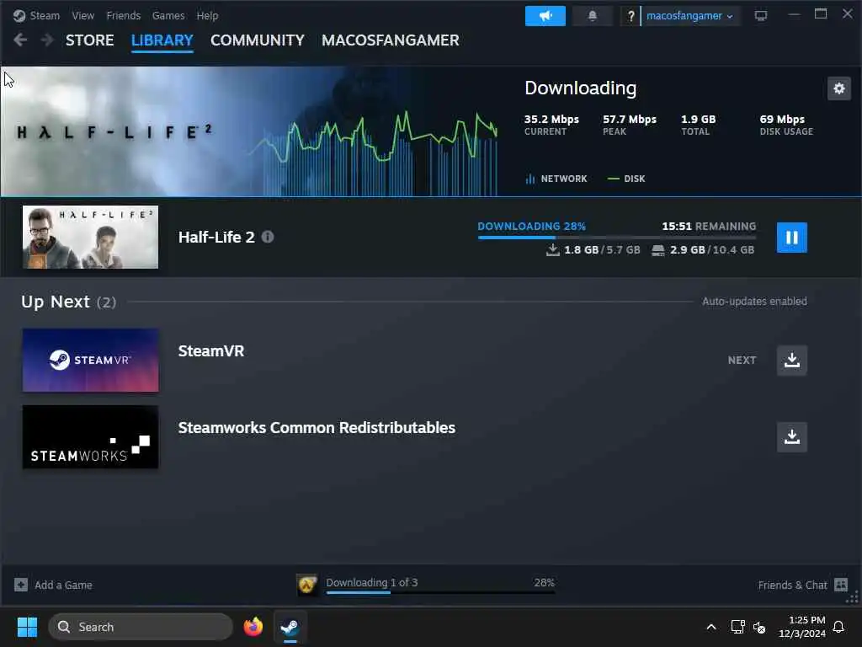Toggle the NETWORK graph legend
The height and width of the screenshot is (647, 862).
point(556,179)
